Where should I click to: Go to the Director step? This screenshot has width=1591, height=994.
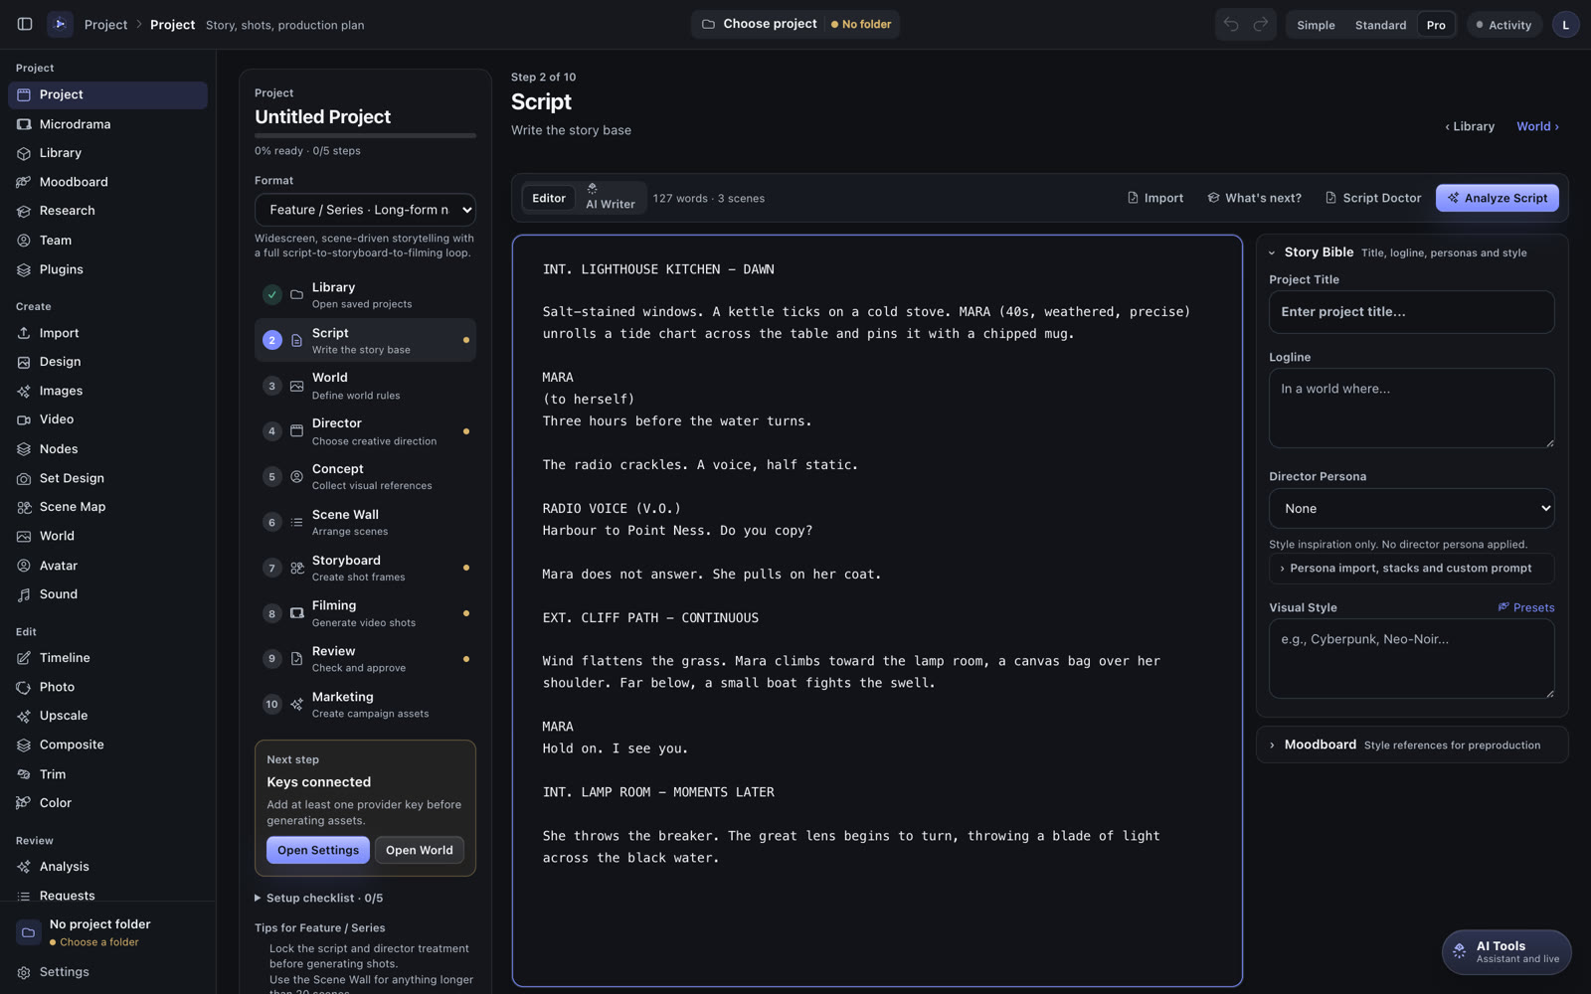coord(365,431)
